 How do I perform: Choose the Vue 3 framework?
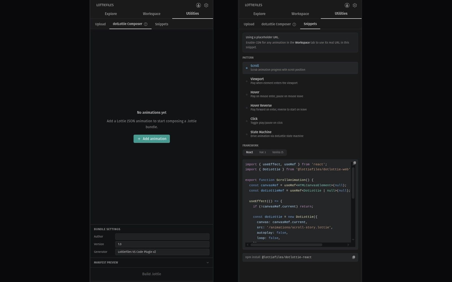262,152
